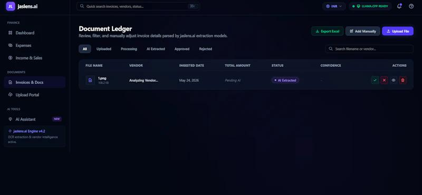Click the Export Excel button
Screen dimensions: 422x195
(x=327, y=31)
